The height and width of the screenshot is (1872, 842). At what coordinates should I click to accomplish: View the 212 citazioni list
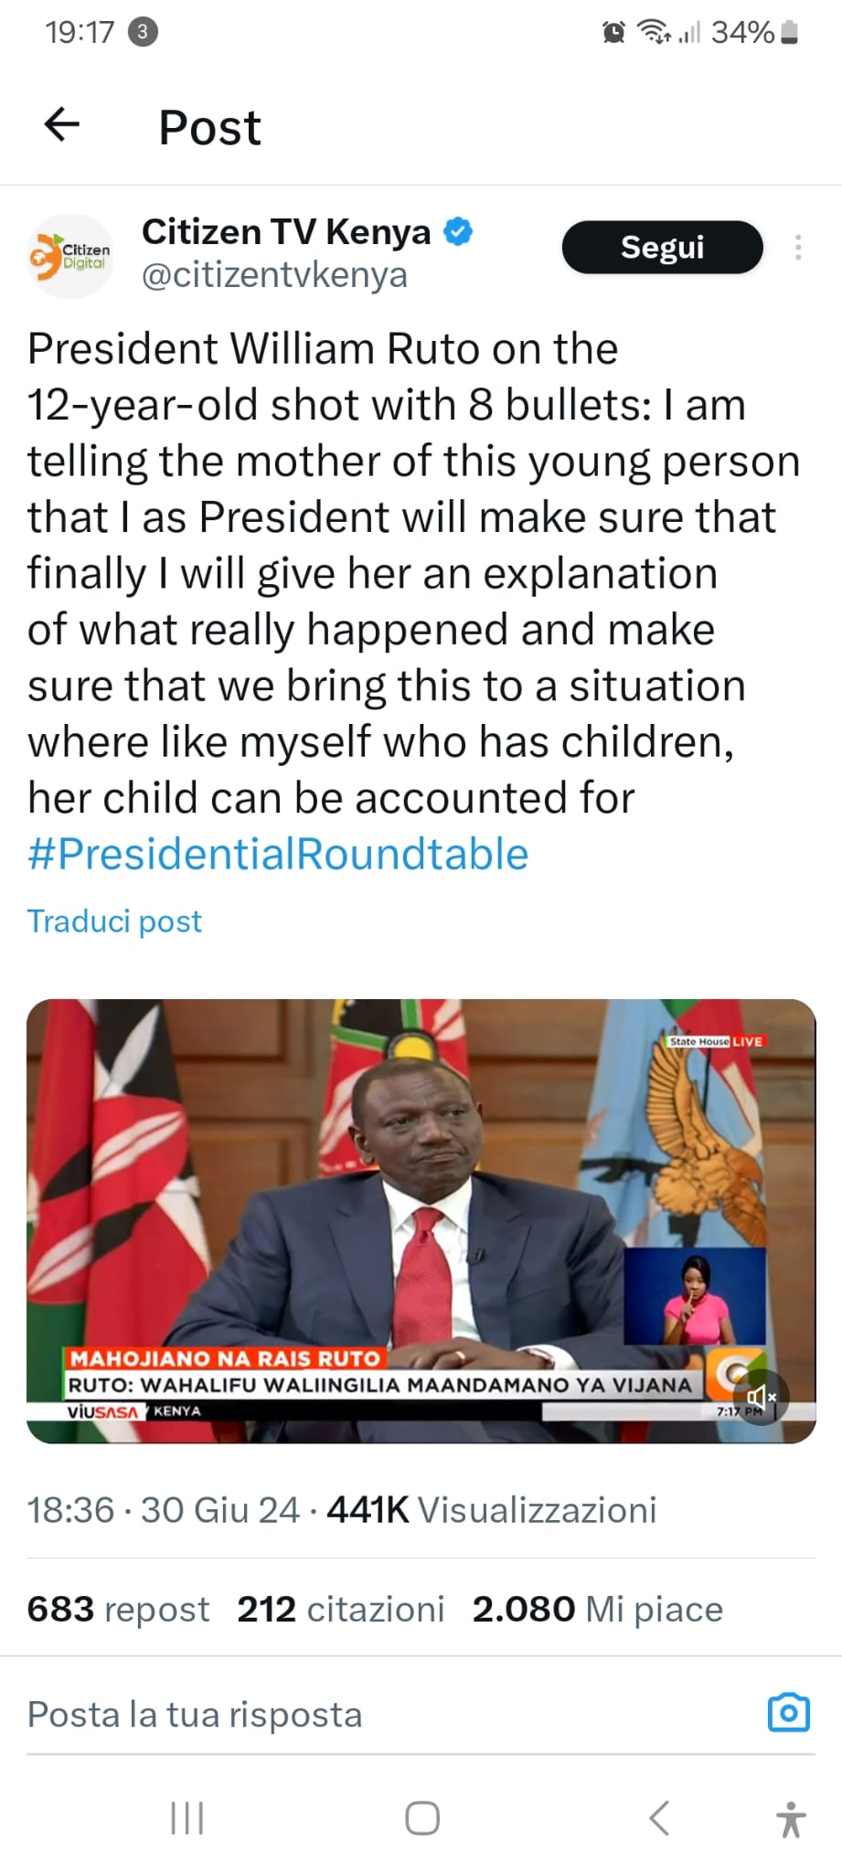(x=340, y=1609)
